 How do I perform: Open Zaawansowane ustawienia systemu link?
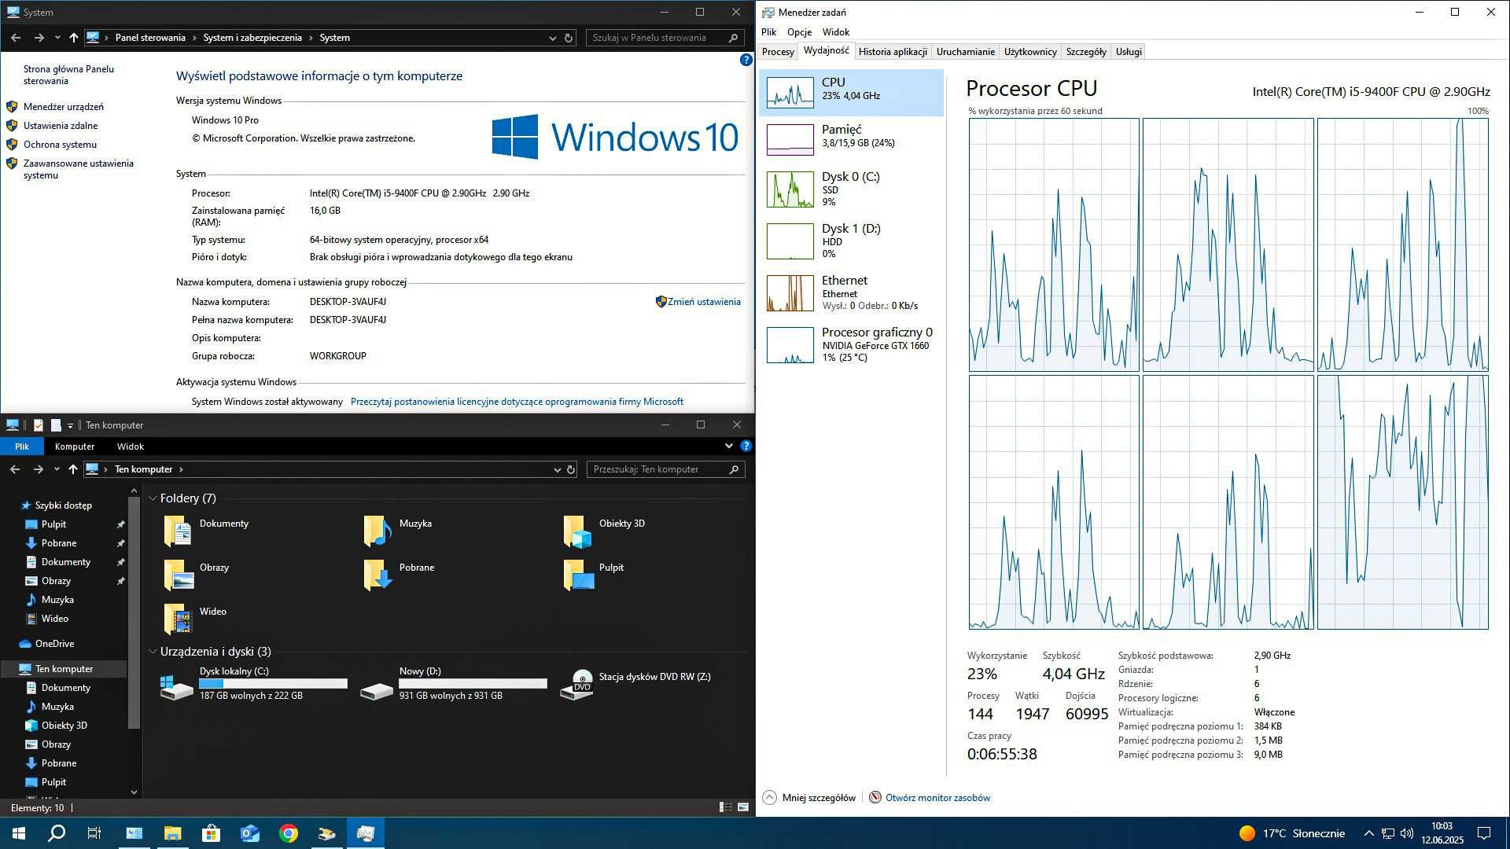(79, 169)
